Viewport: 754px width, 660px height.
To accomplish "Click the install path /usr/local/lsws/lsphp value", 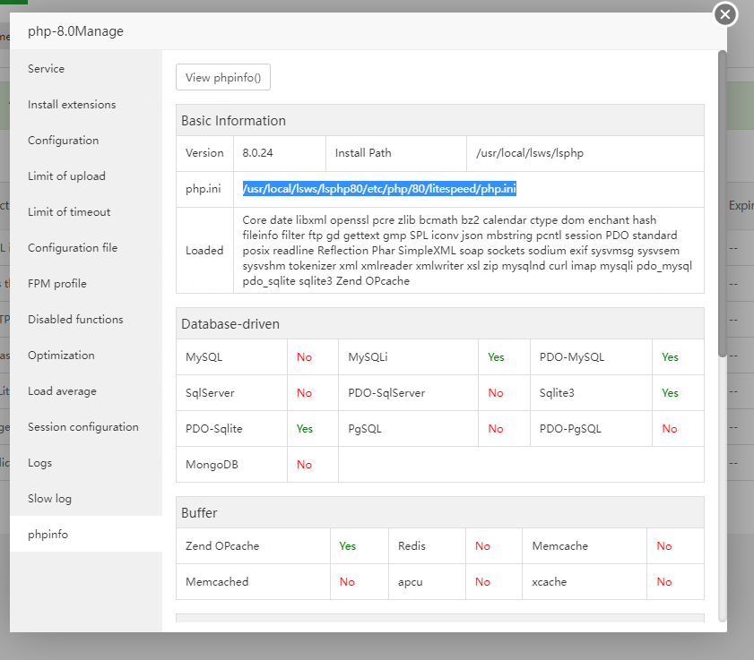I will click(x=530, y=153).
